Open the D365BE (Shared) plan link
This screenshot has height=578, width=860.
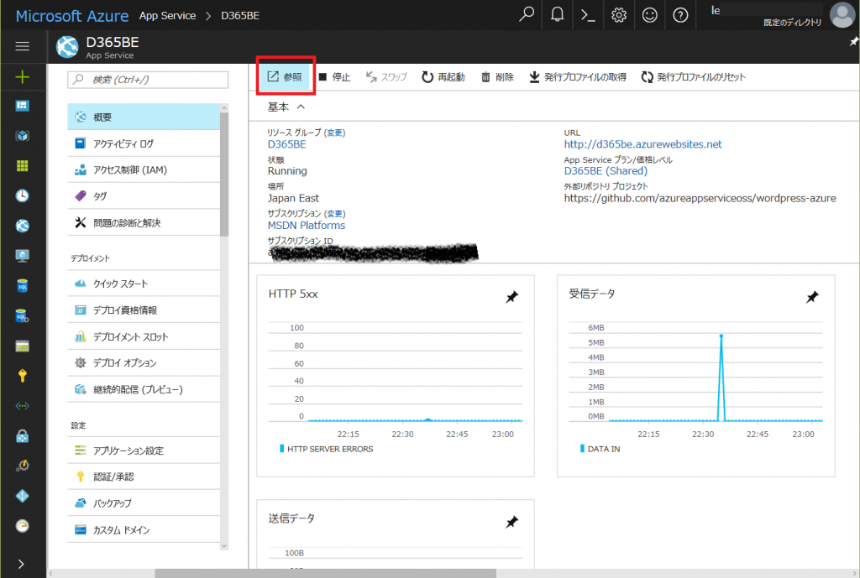606,171
